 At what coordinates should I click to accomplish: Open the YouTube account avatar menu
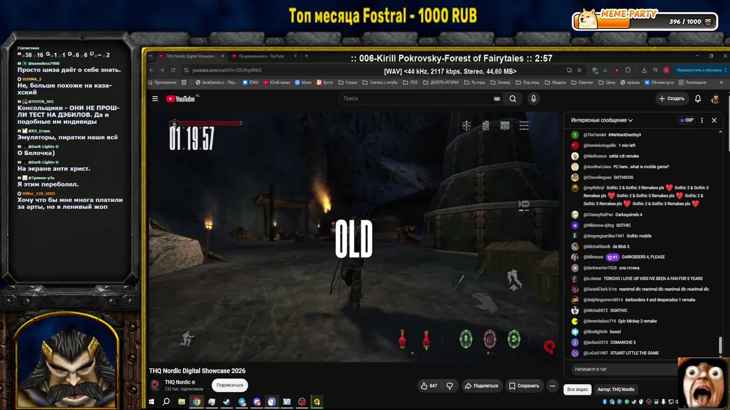coord(715,99)
